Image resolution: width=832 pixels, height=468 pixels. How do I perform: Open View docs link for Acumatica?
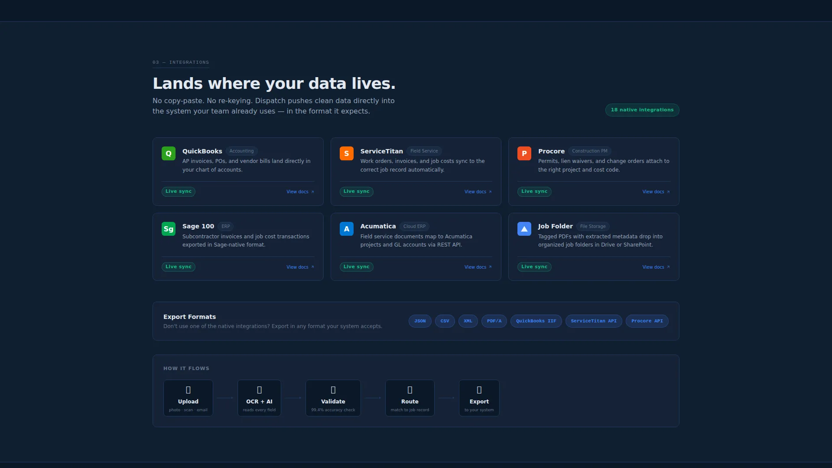coord(478,267)
